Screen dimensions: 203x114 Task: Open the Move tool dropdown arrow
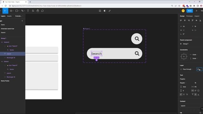(7, 11)
